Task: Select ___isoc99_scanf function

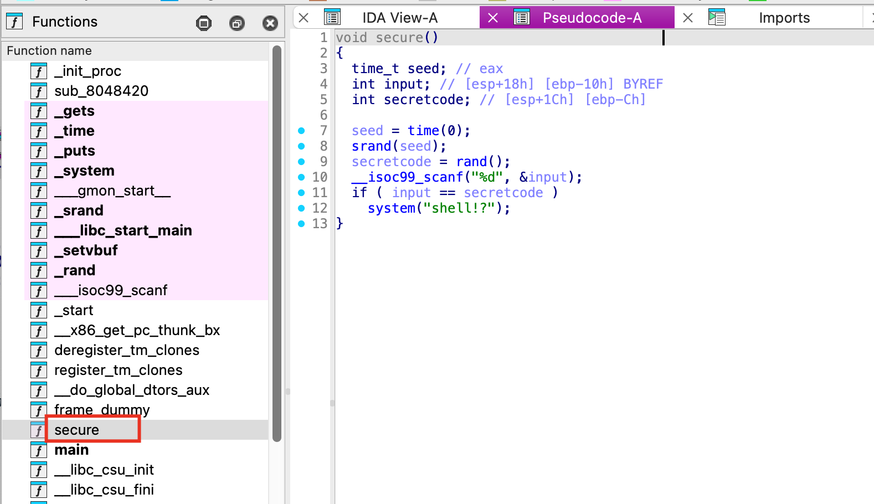Action: pyautogui.click(x=111, y=290)
